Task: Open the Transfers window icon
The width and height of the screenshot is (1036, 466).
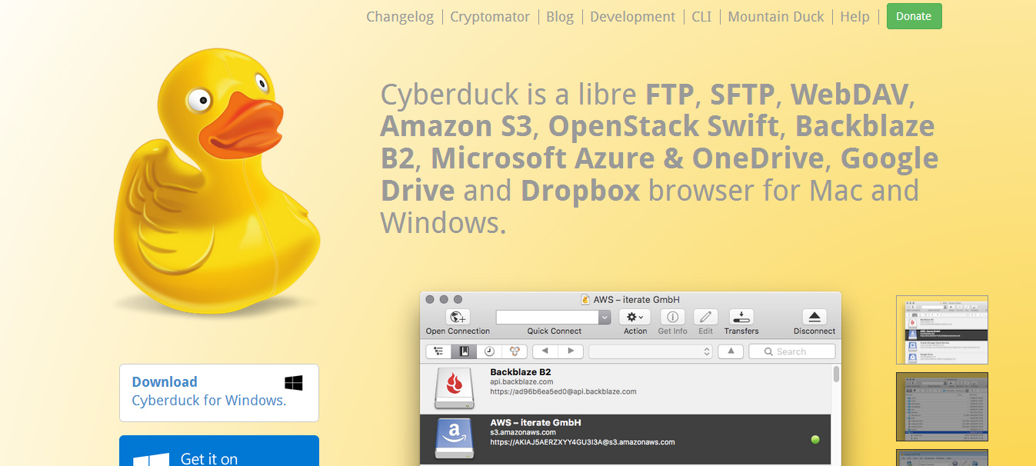Action: (x=741, y=317)
